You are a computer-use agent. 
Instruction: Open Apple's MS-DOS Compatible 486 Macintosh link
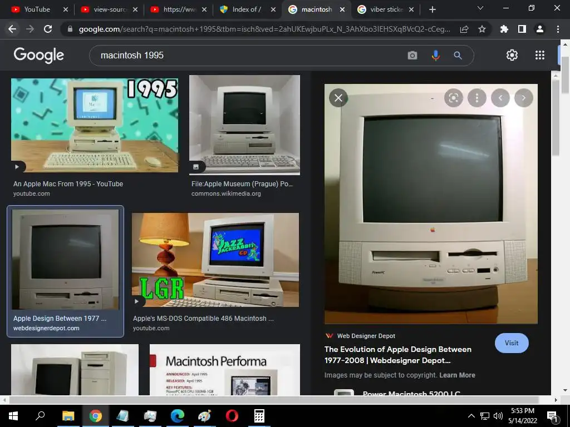(x=203, y=319)
